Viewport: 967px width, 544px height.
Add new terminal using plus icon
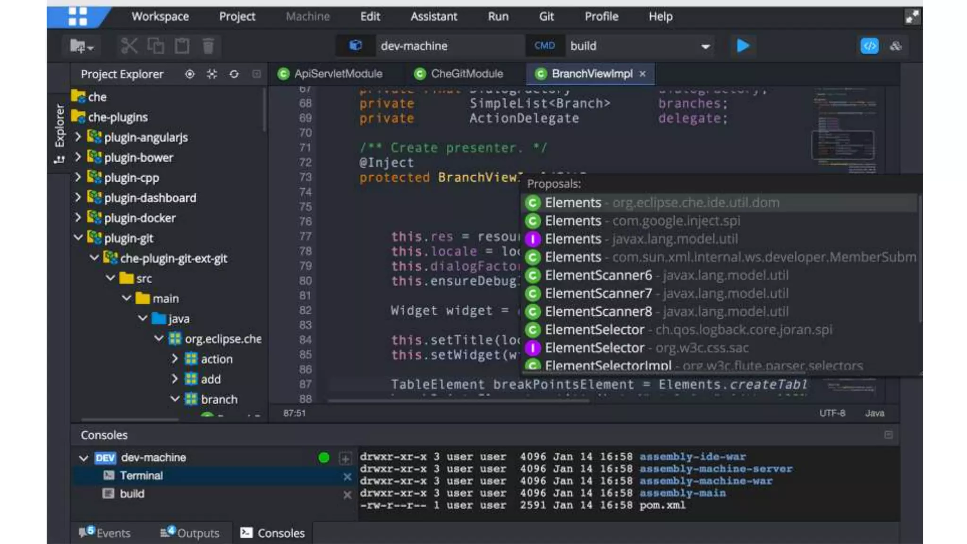click(345, 458)
